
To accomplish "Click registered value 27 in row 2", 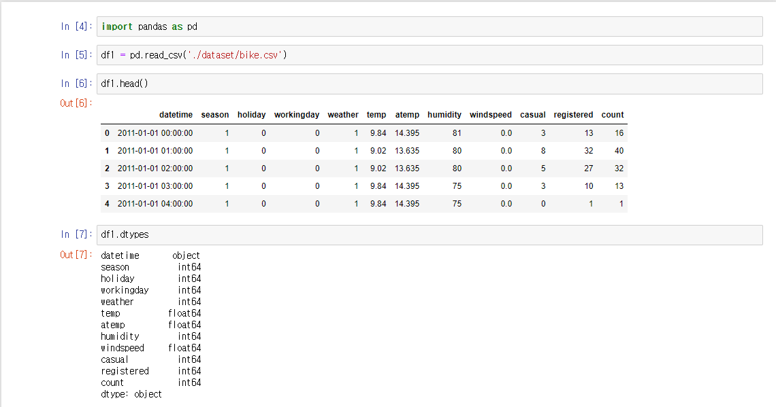I will pyautogui.click(x=588, y=169).
